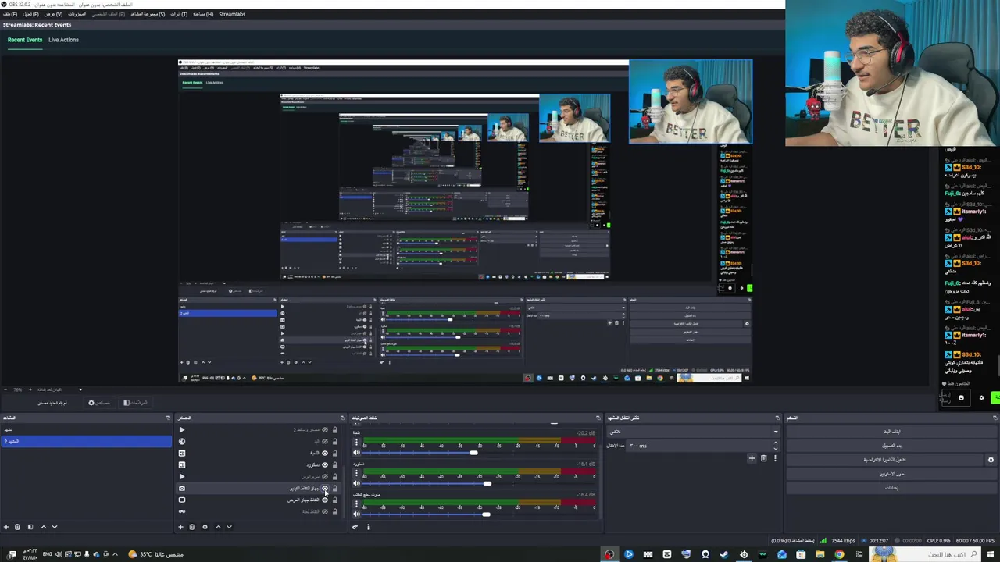Viewport: 1000px width, 562px height.
Task: Pop out the scenes dock panel
Action: [168, 418]
